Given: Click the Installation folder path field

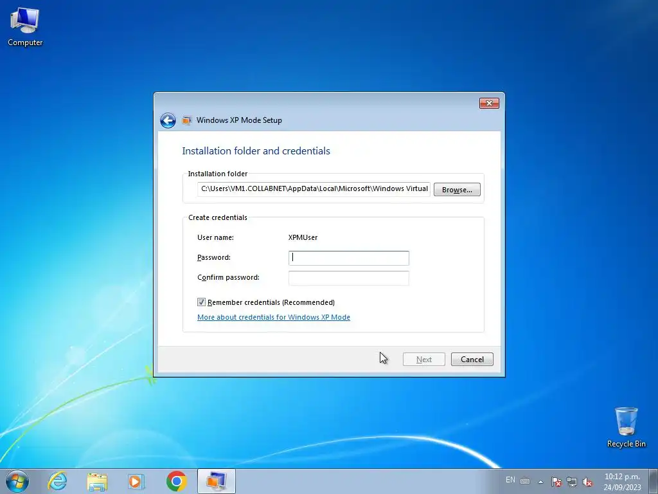Looking at the screenshot, I should pyautogui.click(x=314, y=188).
